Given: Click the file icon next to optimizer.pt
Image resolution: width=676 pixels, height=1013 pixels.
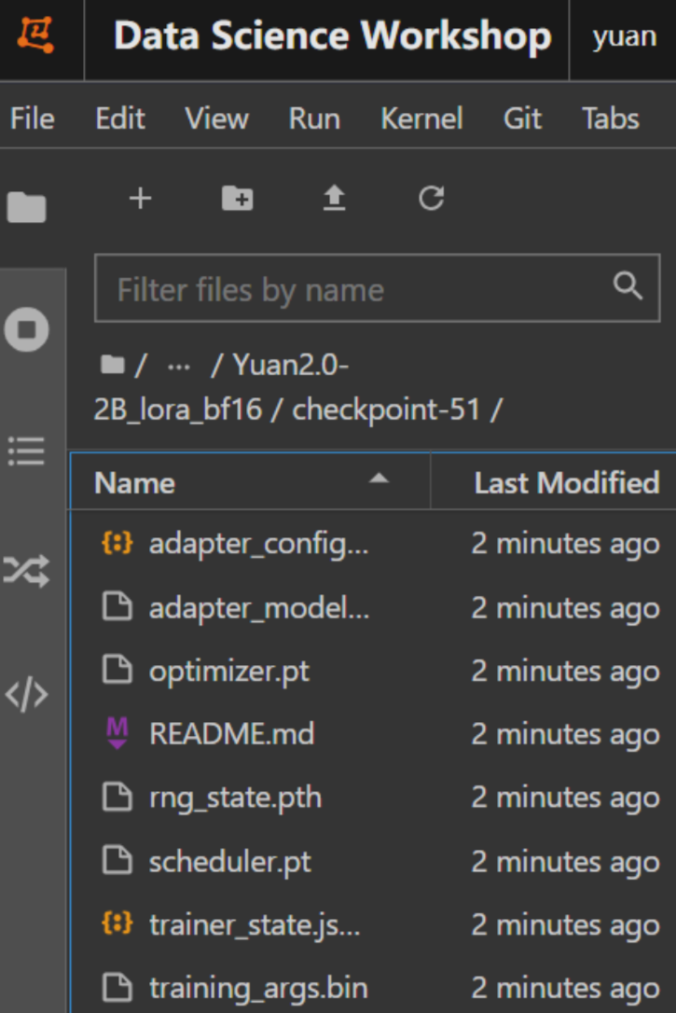Looking at the screenshot, I should 117,670.
